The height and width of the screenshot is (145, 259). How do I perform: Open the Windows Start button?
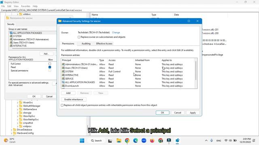82,141
